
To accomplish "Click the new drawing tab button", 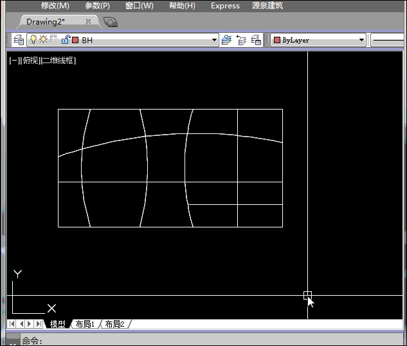I will (x=111, y=22).
